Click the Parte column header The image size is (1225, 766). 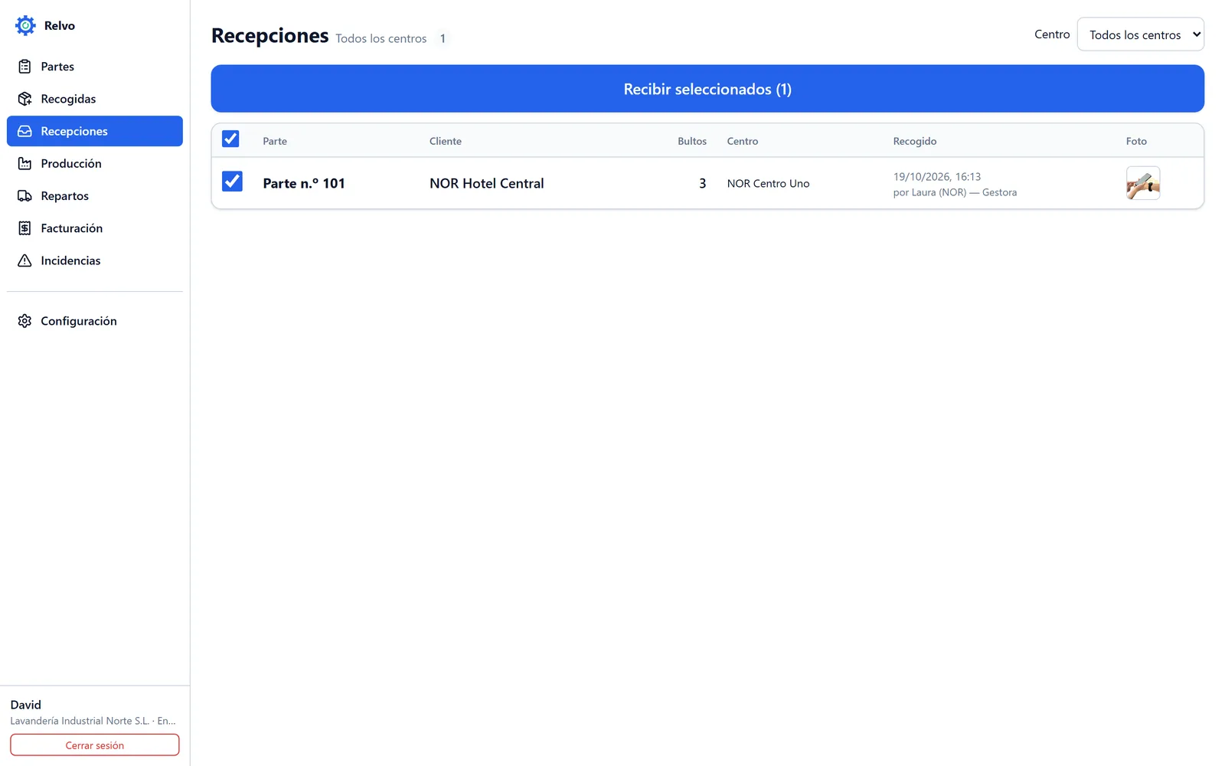click(275, 141)
